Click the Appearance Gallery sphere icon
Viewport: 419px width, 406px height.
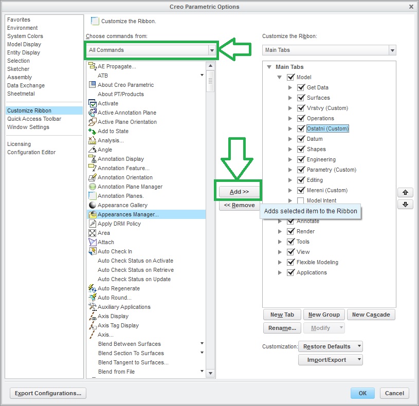tap(92, 205)
